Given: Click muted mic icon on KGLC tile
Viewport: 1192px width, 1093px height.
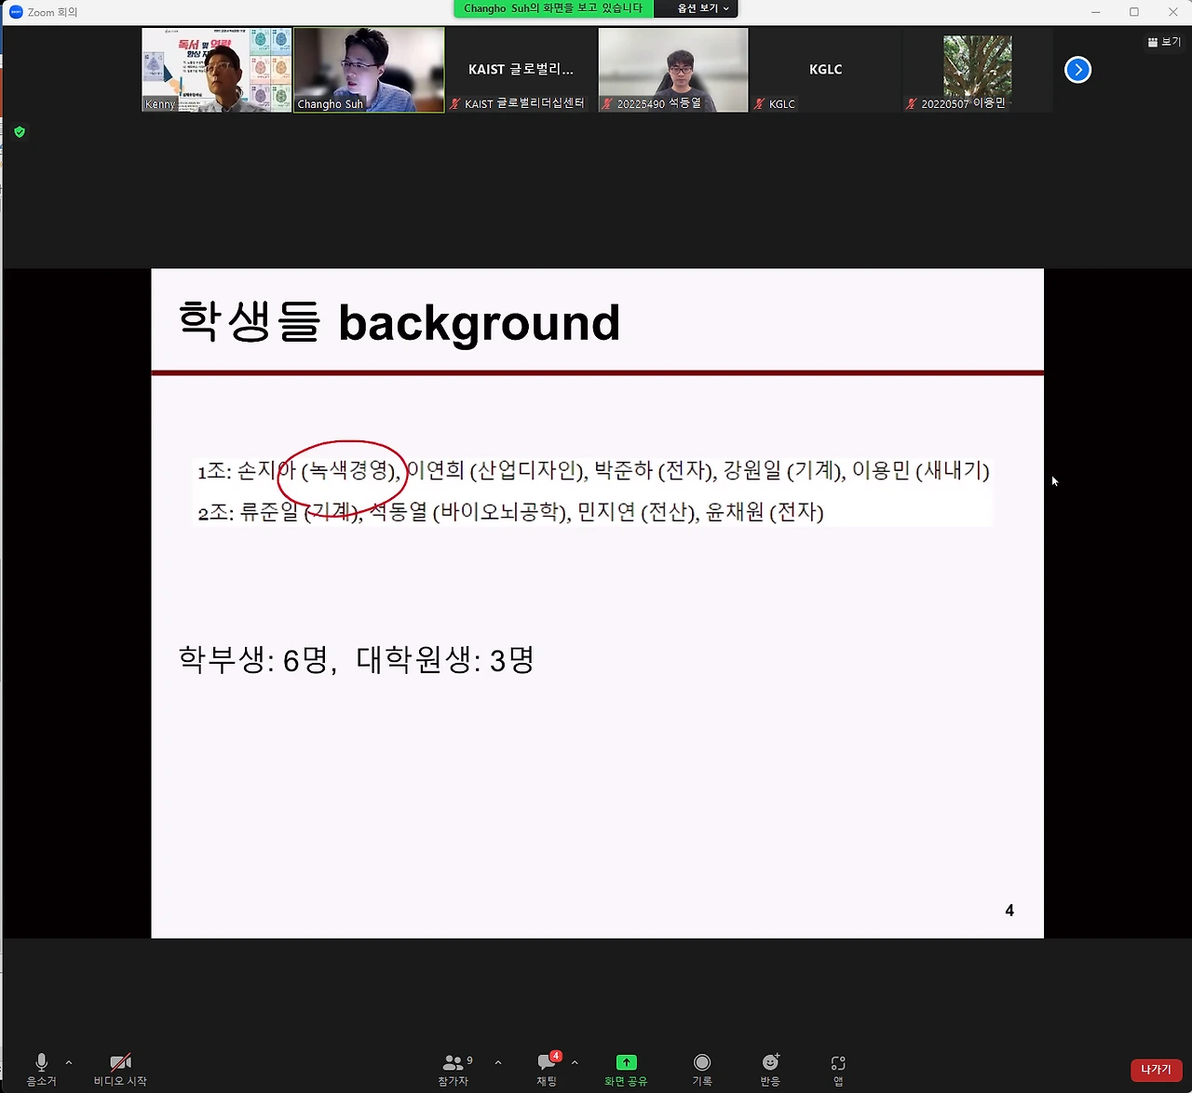Looking at the screenshot, I should click(759, 103).
